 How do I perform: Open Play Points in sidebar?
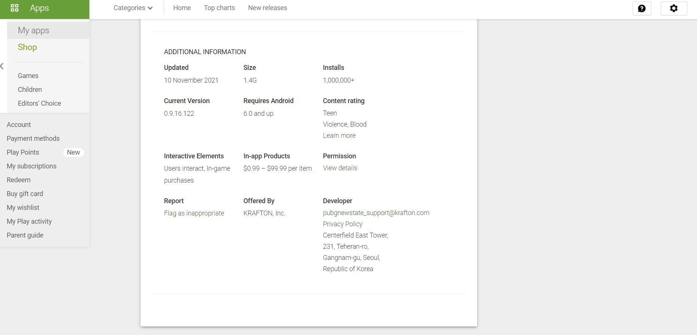pos(23,152)
